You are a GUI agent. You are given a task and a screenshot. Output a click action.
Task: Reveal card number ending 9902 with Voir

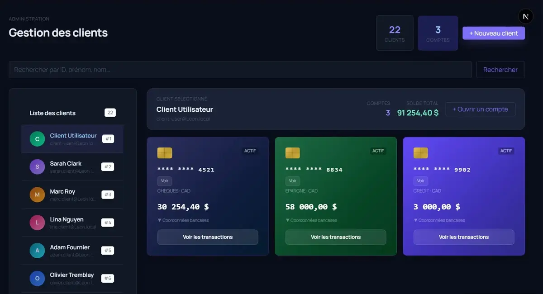421,181
